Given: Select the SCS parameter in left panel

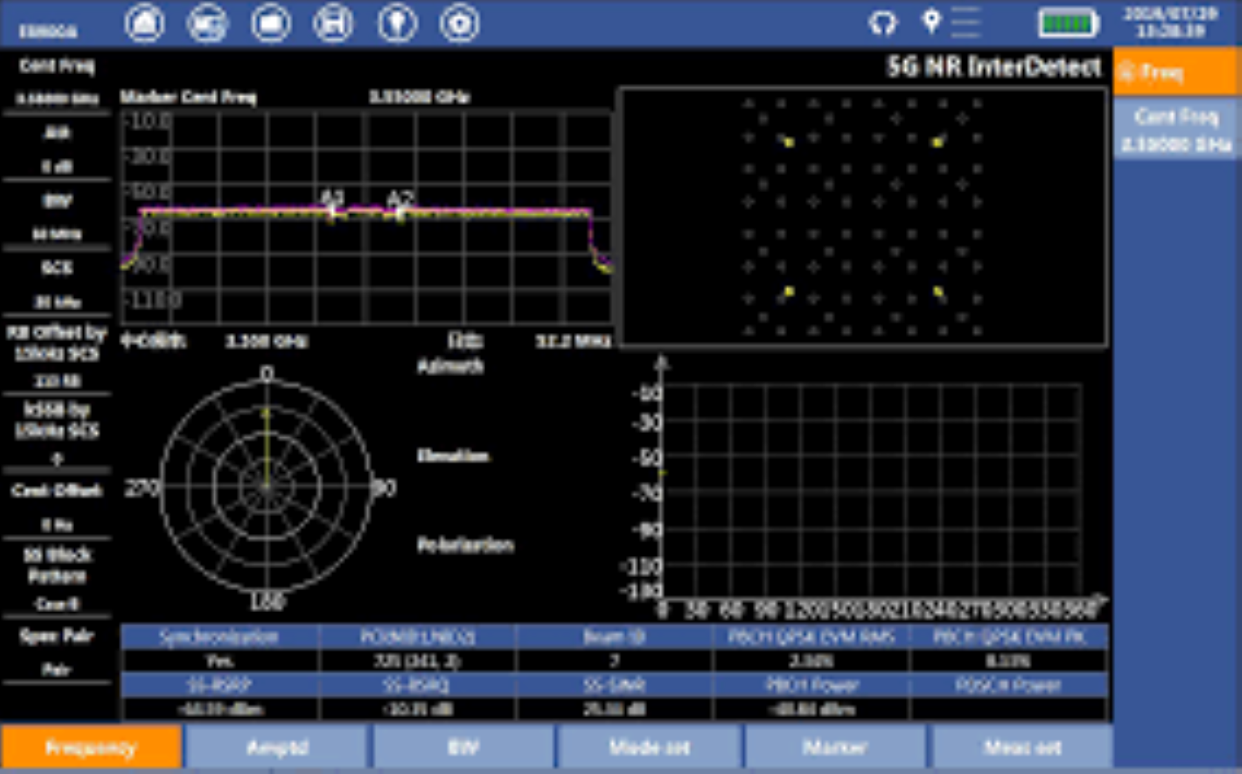Looking at the screenshot, I should point(57,284).
